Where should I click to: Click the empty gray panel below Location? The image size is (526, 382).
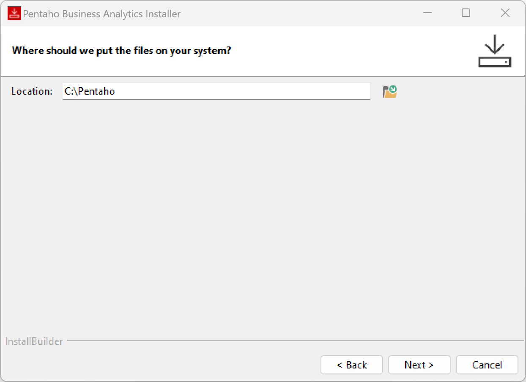[x=262, y=211]
